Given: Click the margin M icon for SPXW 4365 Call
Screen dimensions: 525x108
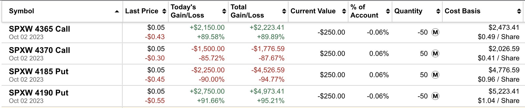Looking at the screenshot, I should [435, 32].
